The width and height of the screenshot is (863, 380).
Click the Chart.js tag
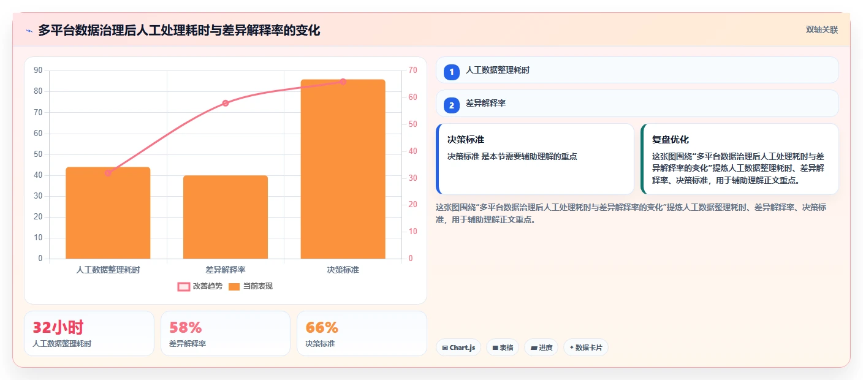point(458,348)
